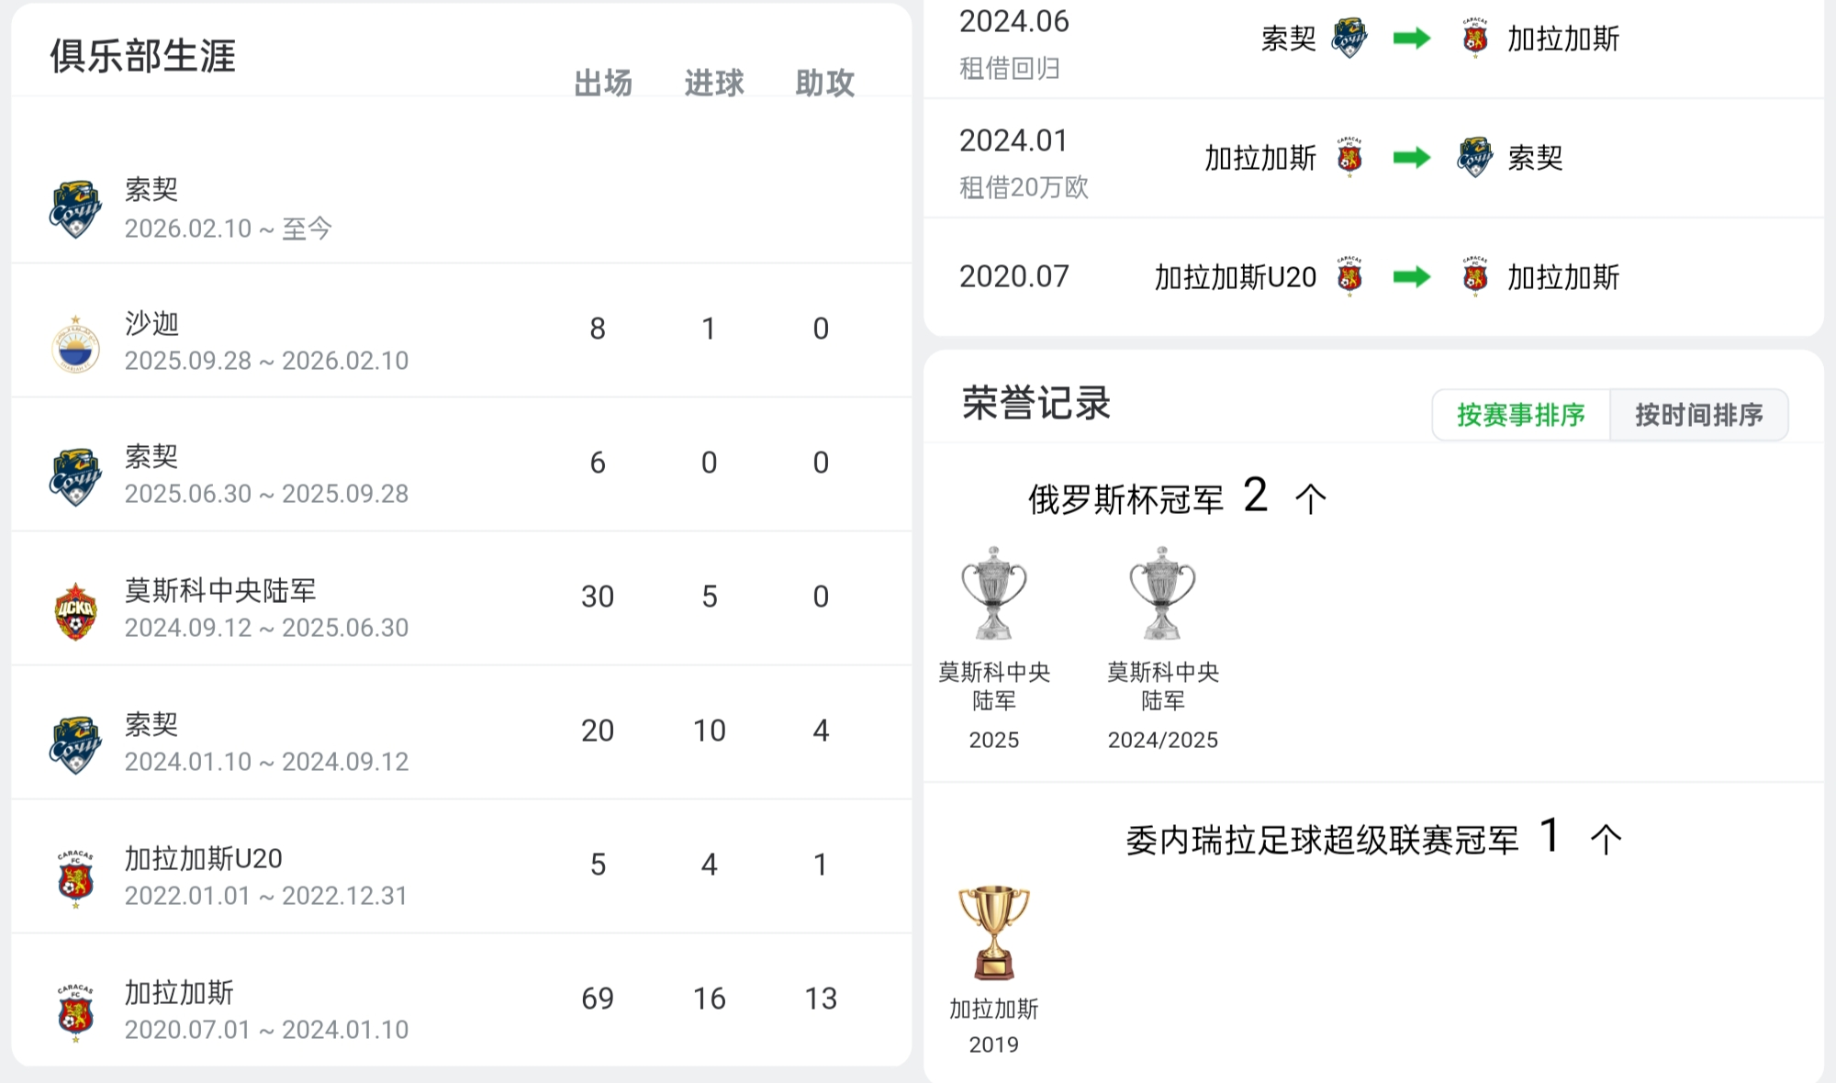
Task: Click the Sochi crest in the 2024.06 transfer
Action: point(1349,39)
